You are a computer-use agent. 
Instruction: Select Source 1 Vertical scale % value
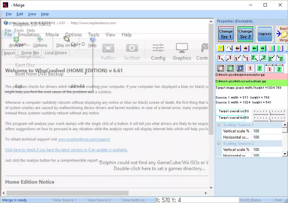pos(267,131)
